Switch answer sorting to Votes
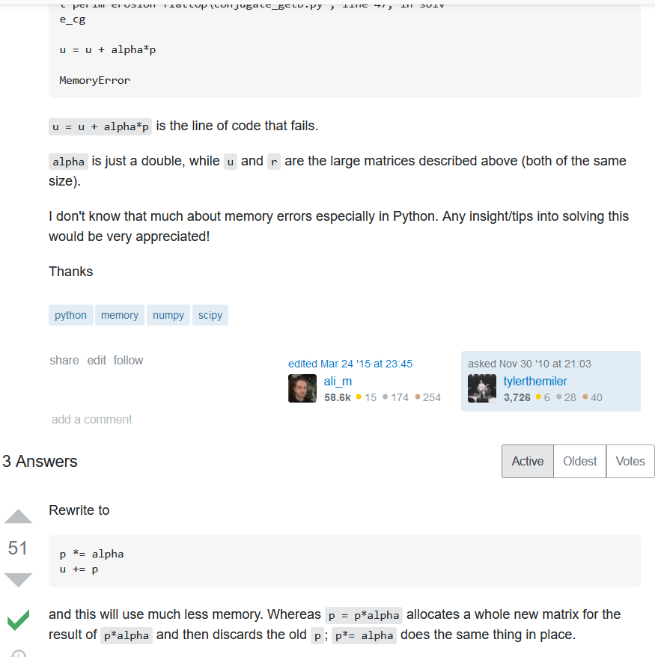The width and height of the screenshot is (655, 657). click(630, 461)
